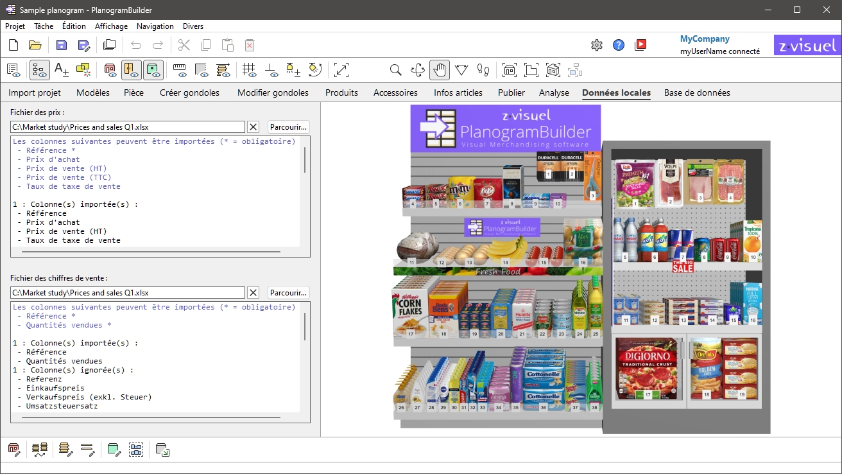Select the footsteps walk tool
Screen dimensions: 842x474
[483, 69]
